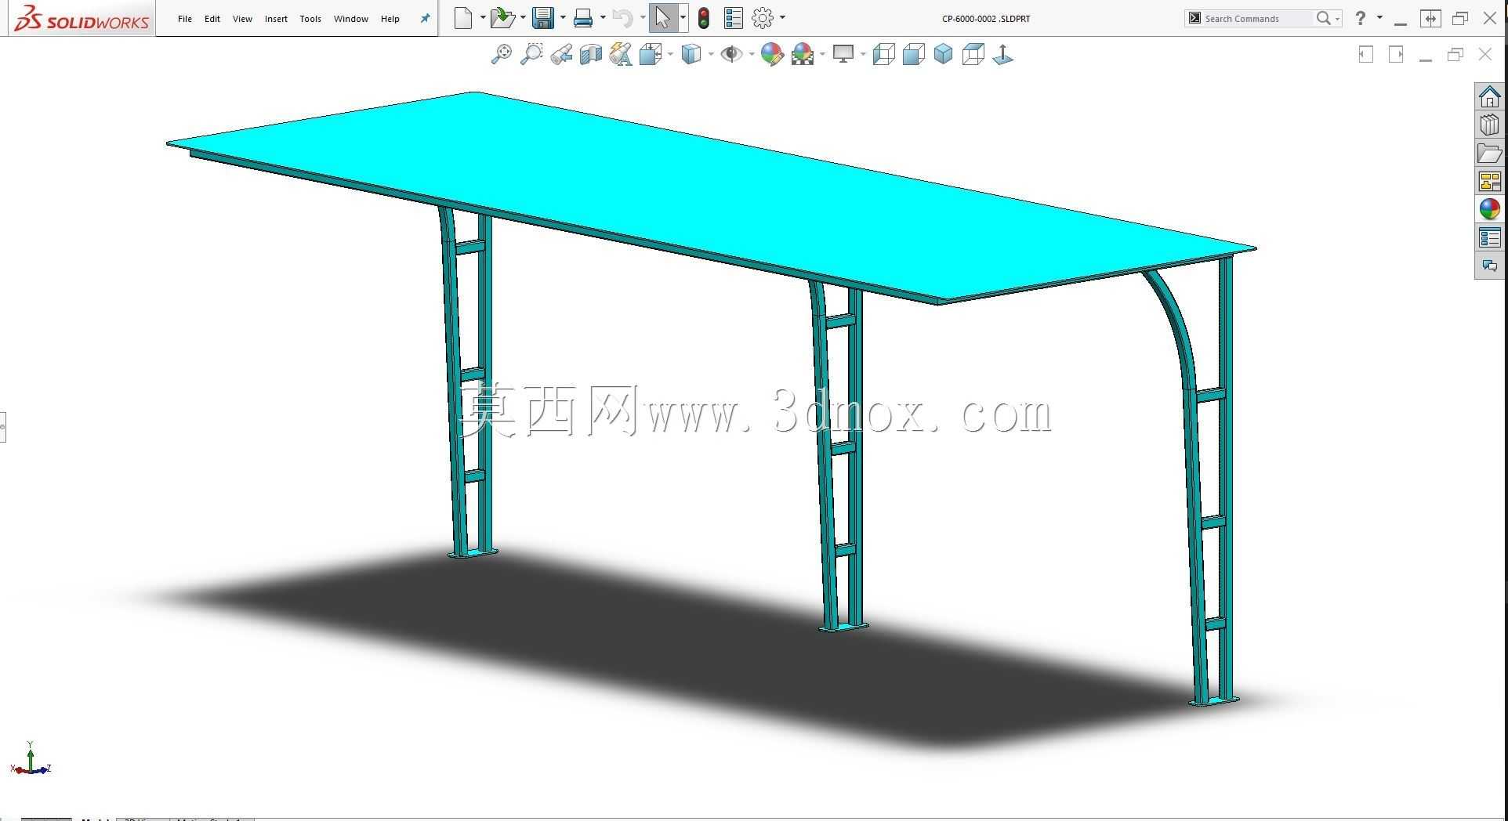Expand View Settings dropdown arrow
The height and width of the screenshot is (821, 1508).
pos(863,54)
